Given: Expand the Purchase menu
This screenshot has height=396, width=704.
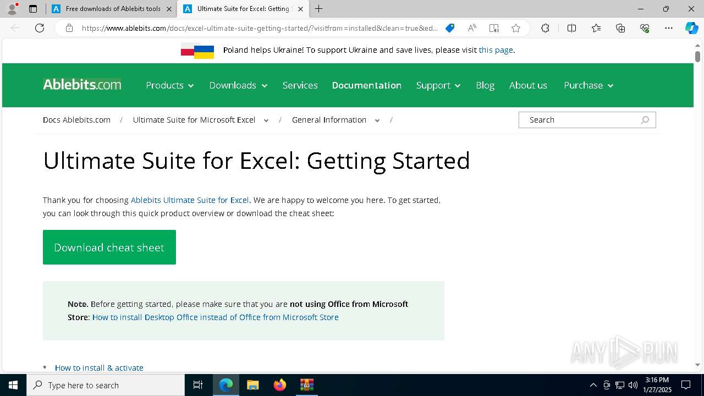Looking at the screenshot, I should click(588, 85).
